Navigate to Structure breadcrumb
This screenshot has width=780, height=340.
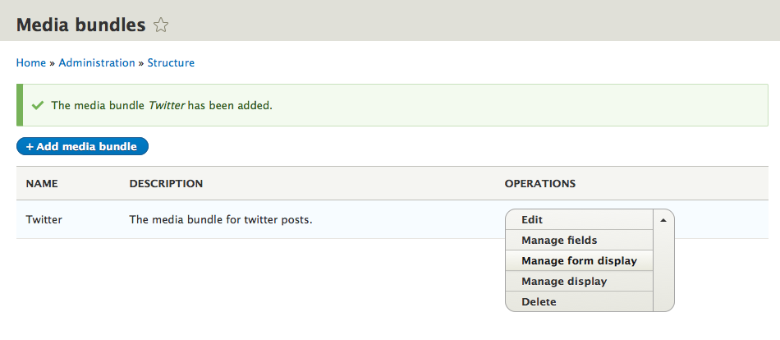tap(171, 62)
